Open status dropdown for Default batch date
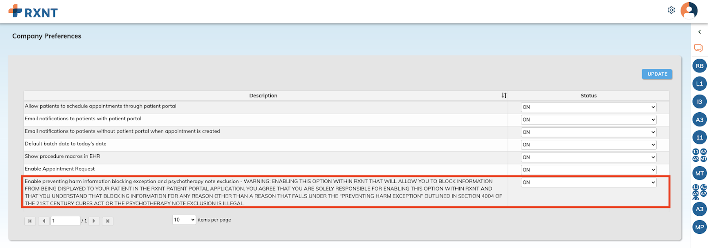The image size is (708, 248). click(589, 145)
